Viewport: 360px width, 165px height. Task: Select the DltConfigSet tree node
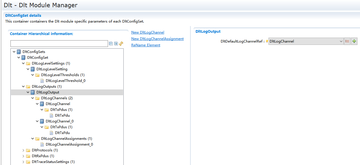click(40, 58)
